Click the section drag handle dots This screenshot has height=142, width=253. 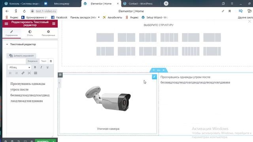point(159,70)
